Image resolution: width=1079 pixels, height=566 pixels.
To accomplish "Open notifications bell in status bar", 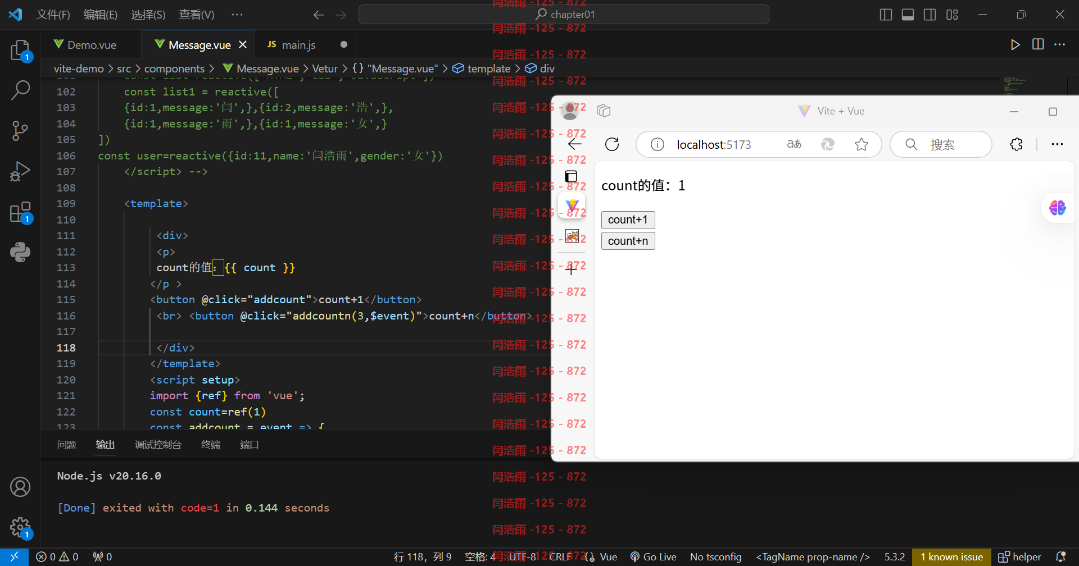I will pyautogui.click(x=1061, y=557).
